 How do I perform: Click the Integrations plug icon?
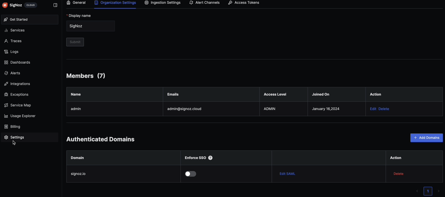click(6, 84)
